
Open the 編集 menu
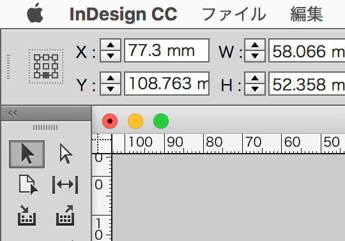[x=307, y=14]
